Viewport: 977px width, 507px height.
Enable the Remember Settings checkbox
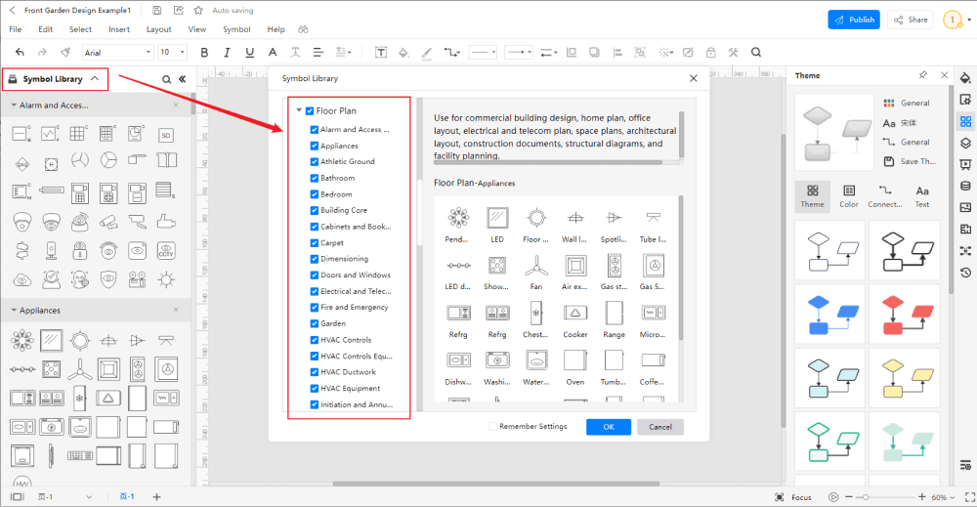click(x=493, y=427)
